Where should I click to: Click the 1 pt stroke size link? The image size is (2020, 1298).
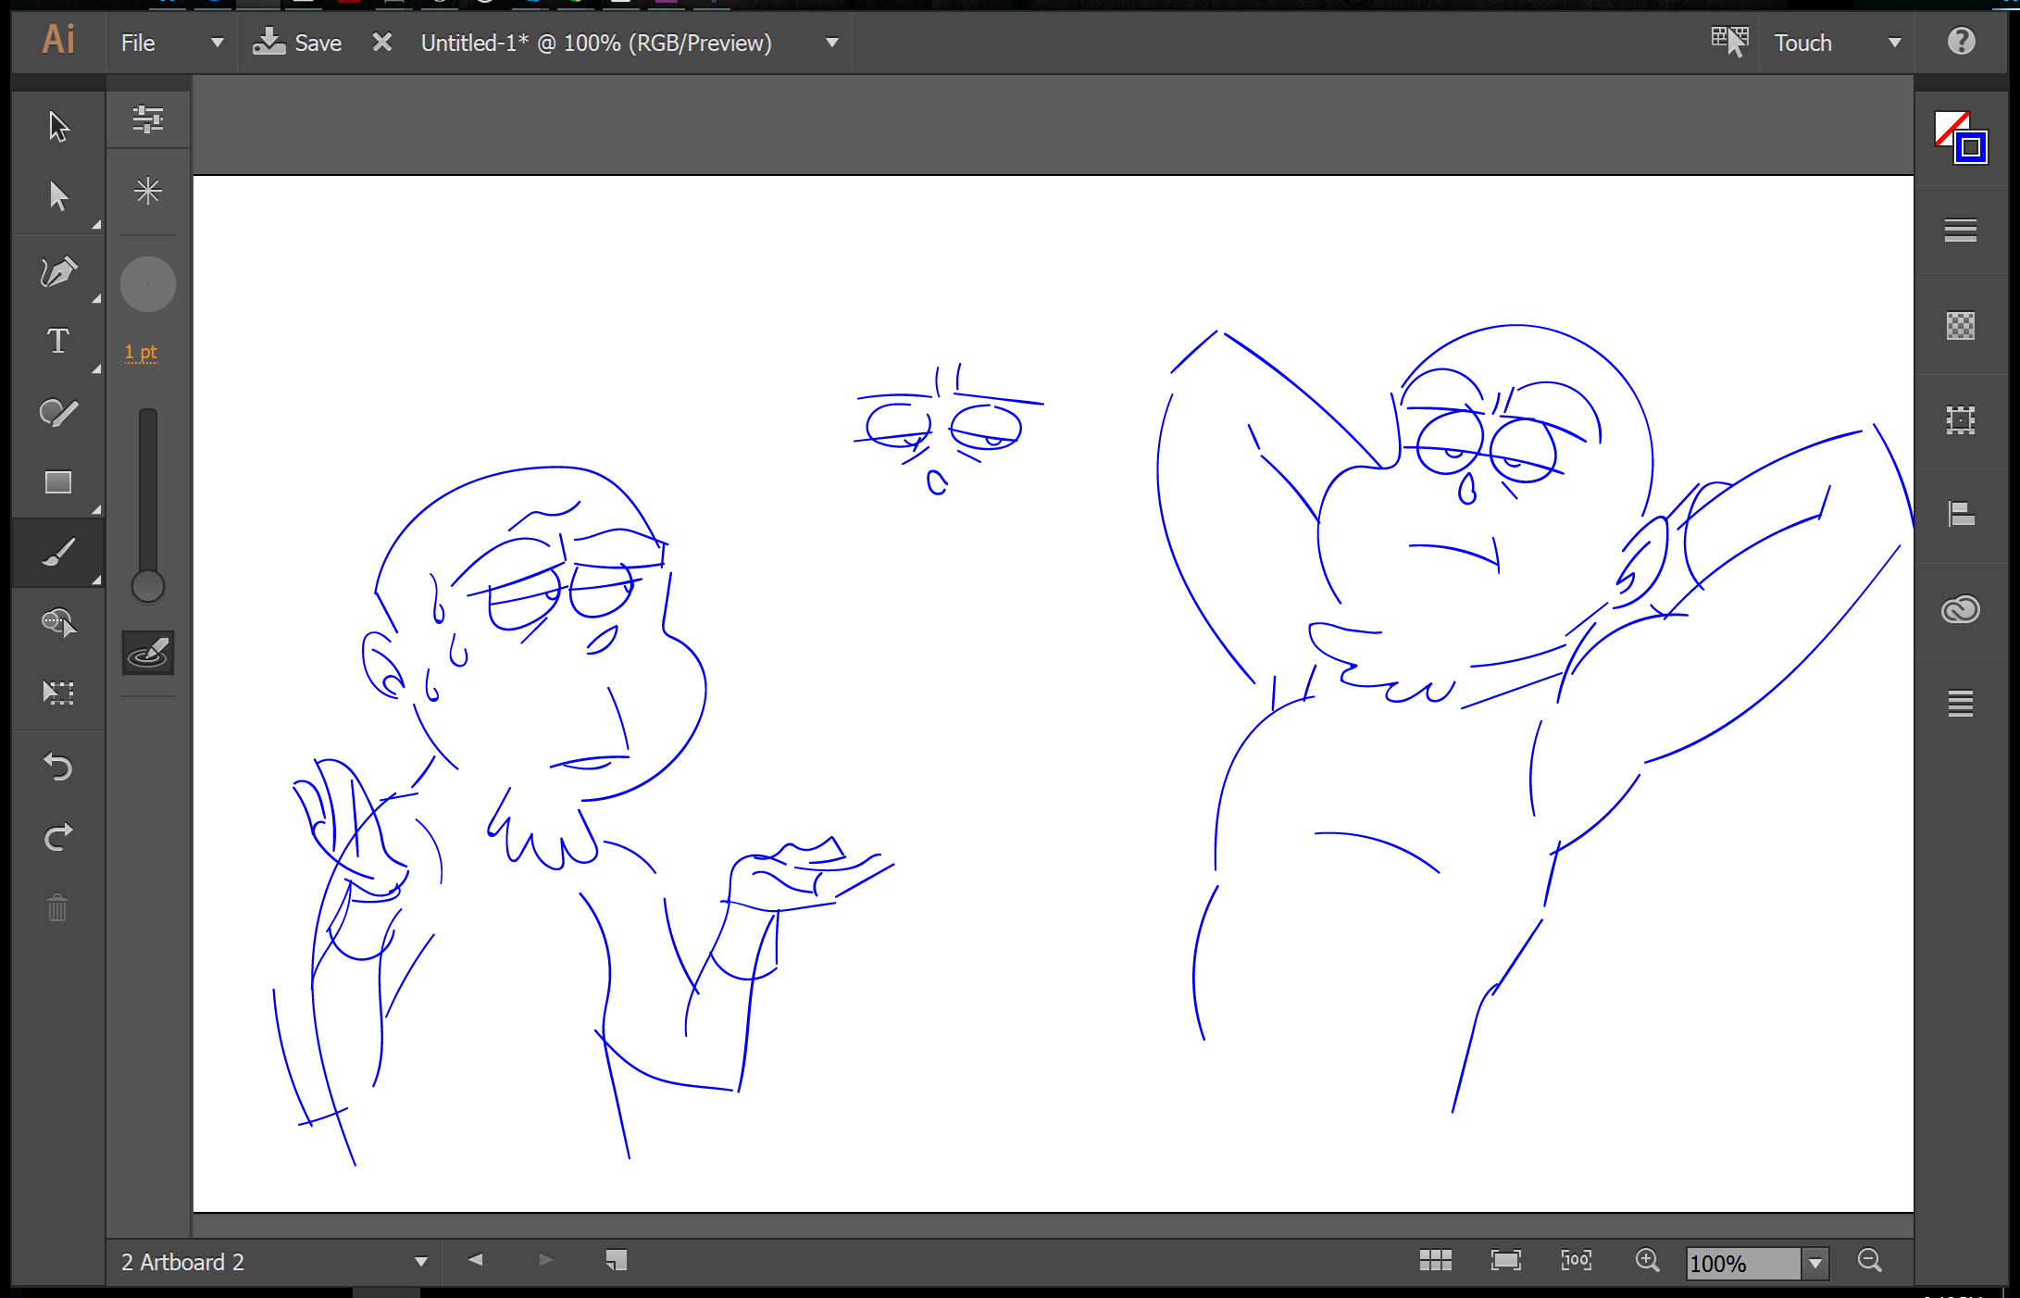(141, 352)
